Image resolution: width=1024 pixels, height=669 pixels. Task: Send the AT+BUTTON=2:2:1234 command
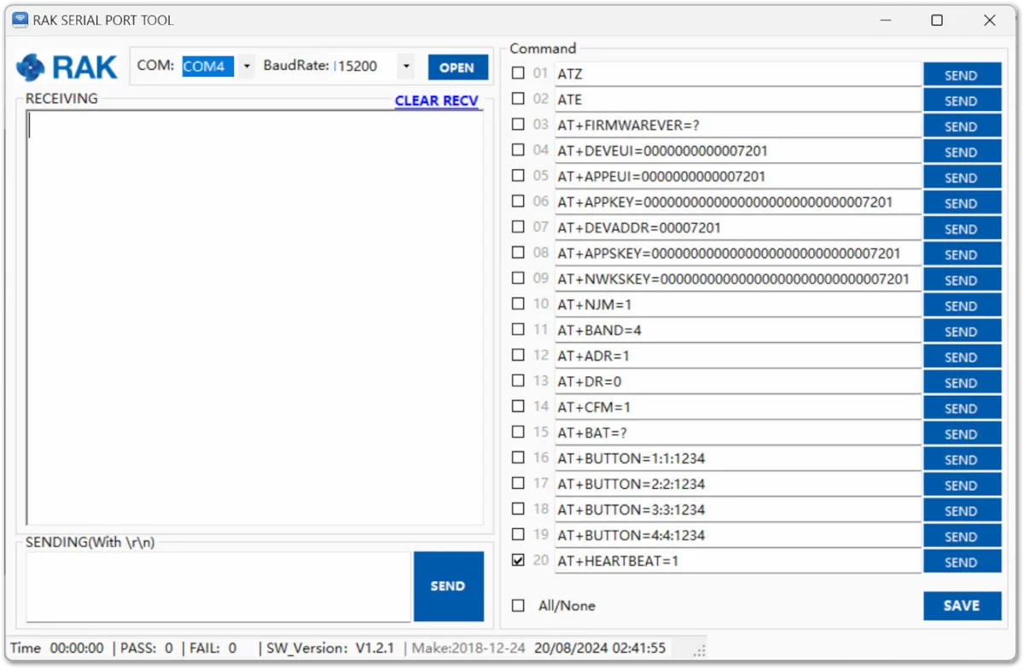coord(962,485)
